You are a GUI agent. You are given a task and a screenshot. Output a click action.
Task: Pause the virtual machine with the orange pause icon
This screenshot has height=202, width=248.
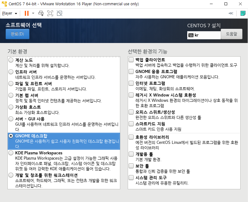(x=27, y=13)
